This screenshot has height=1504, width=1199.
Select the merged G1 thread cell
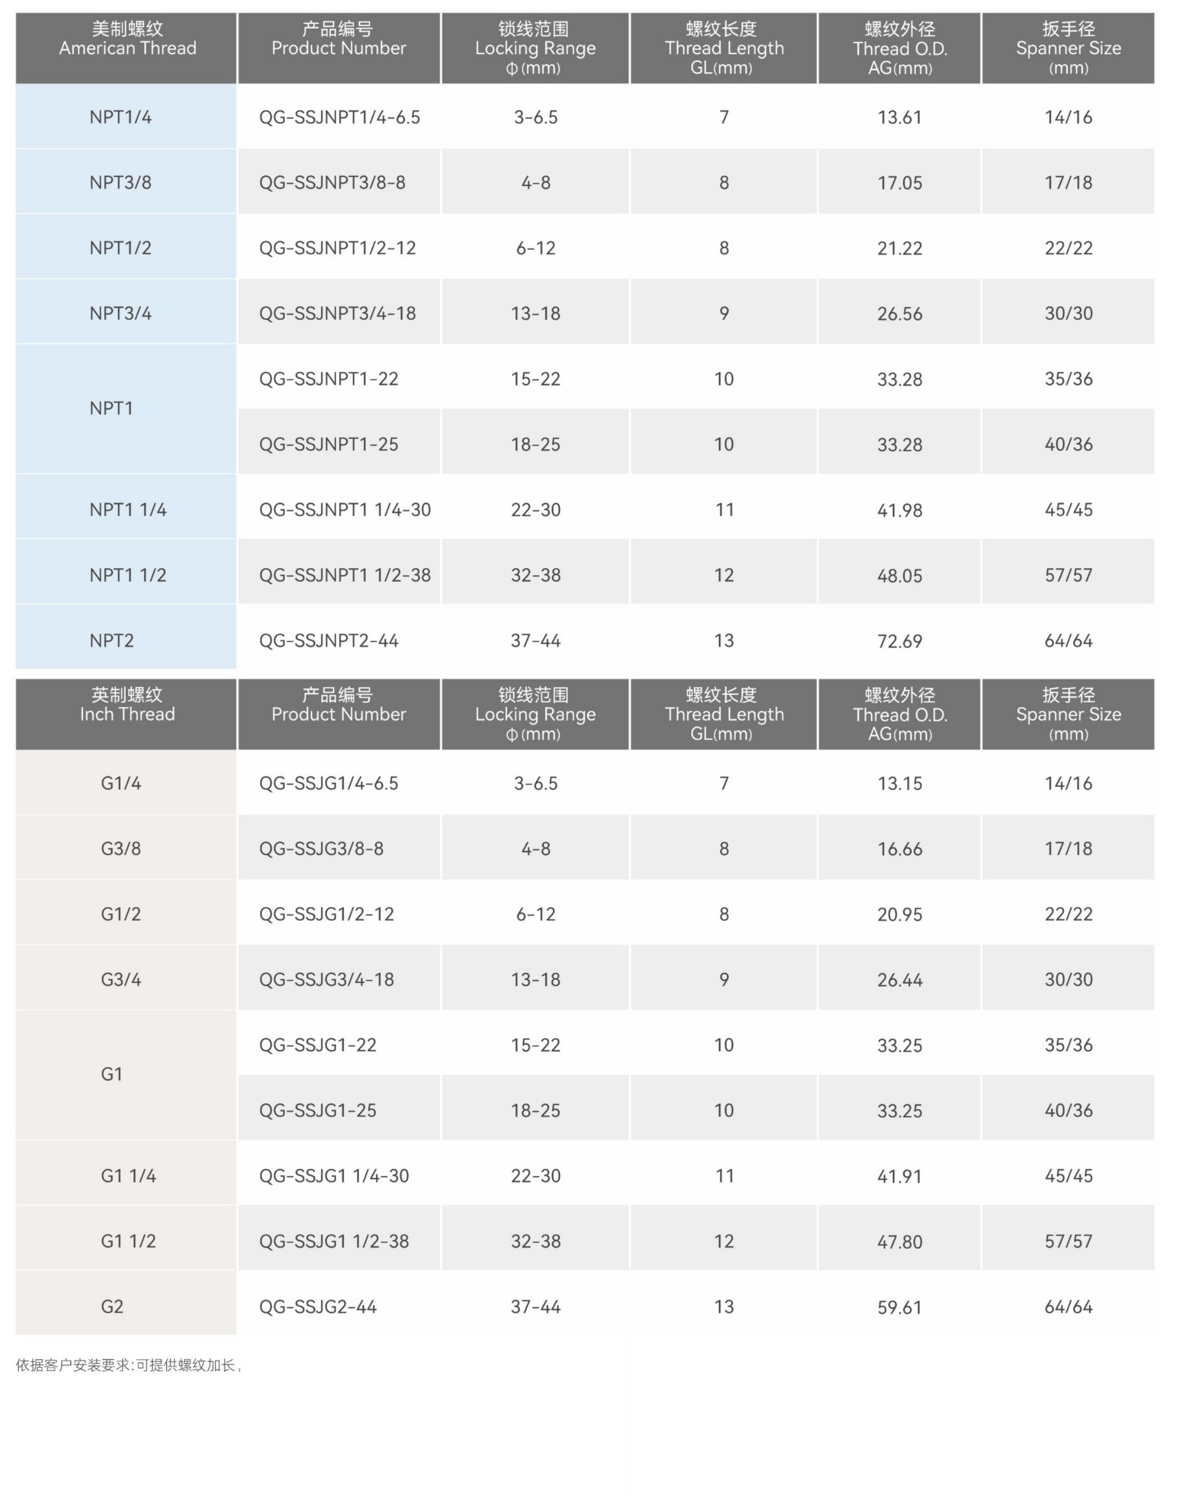tap(112, 1074)
